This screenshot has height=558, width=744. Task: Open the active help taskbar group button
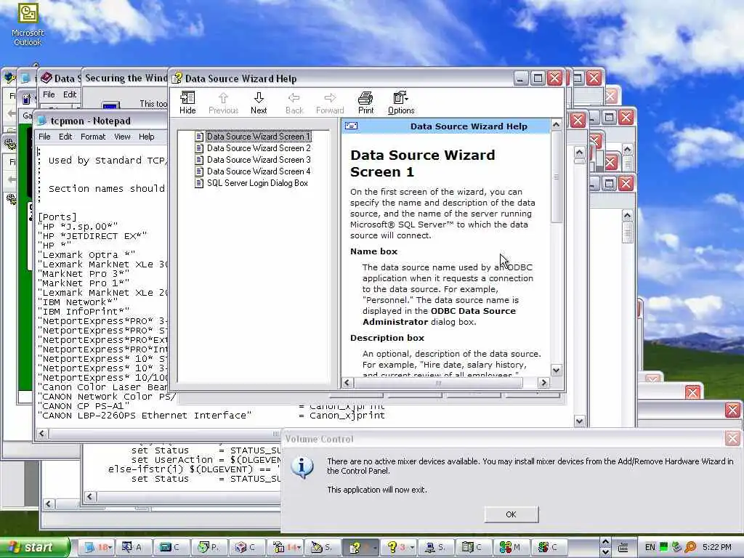[x=362, y=548]
